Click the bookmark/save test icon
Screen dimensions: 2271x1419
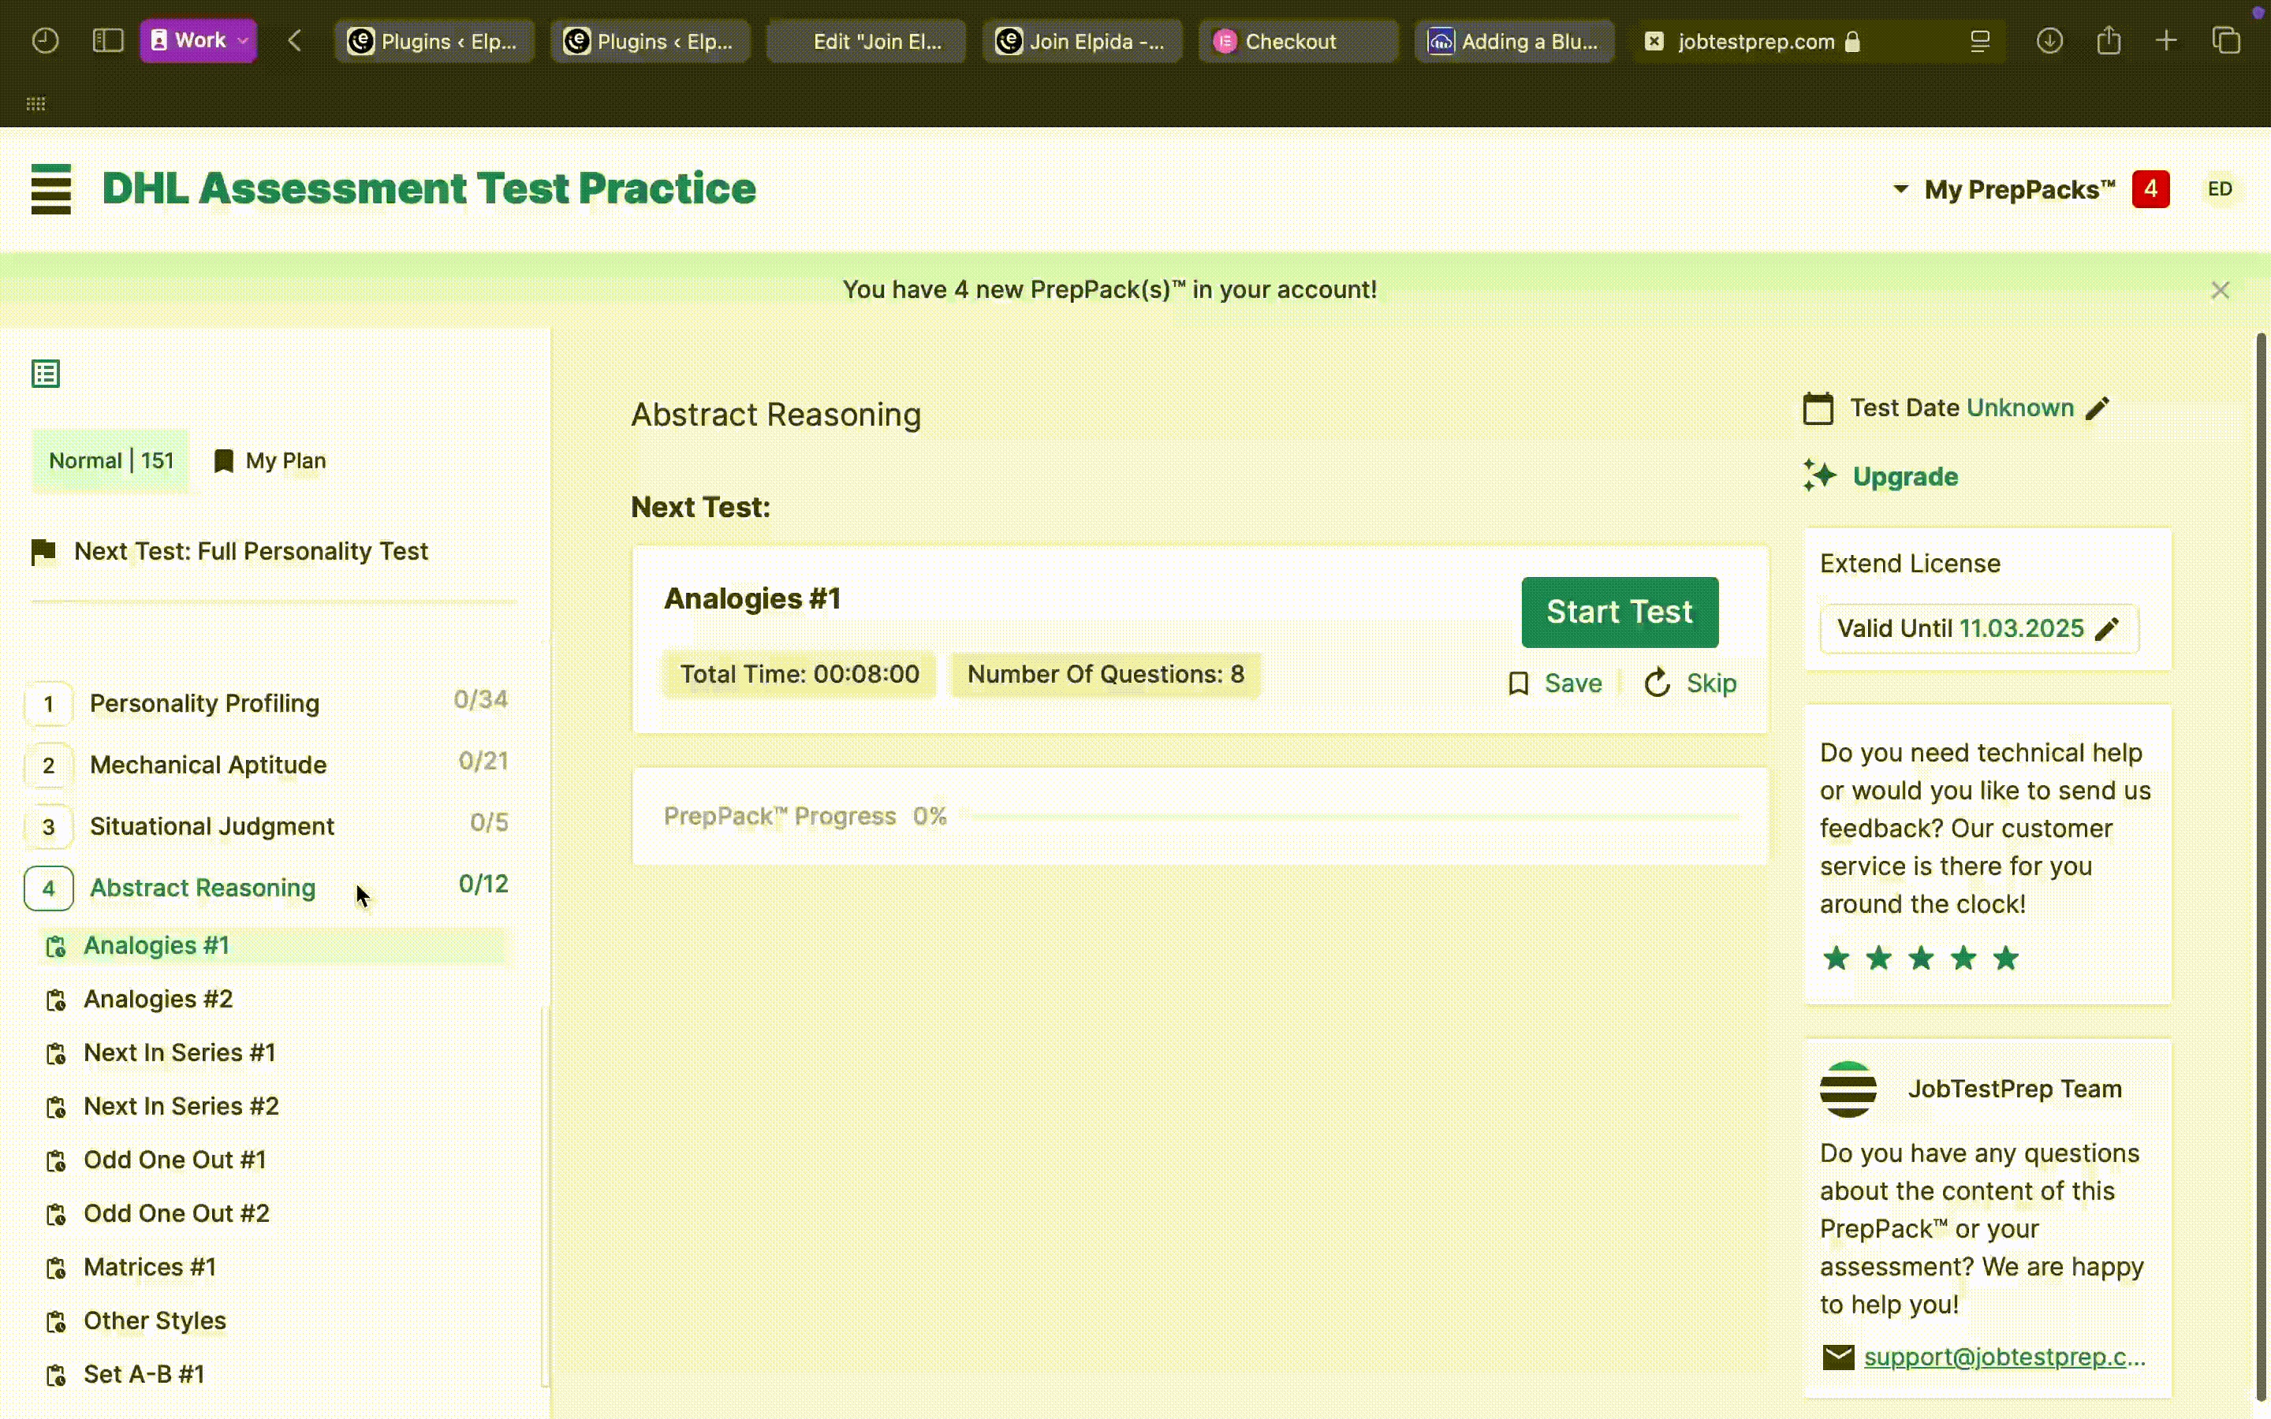pos(1517,683)
